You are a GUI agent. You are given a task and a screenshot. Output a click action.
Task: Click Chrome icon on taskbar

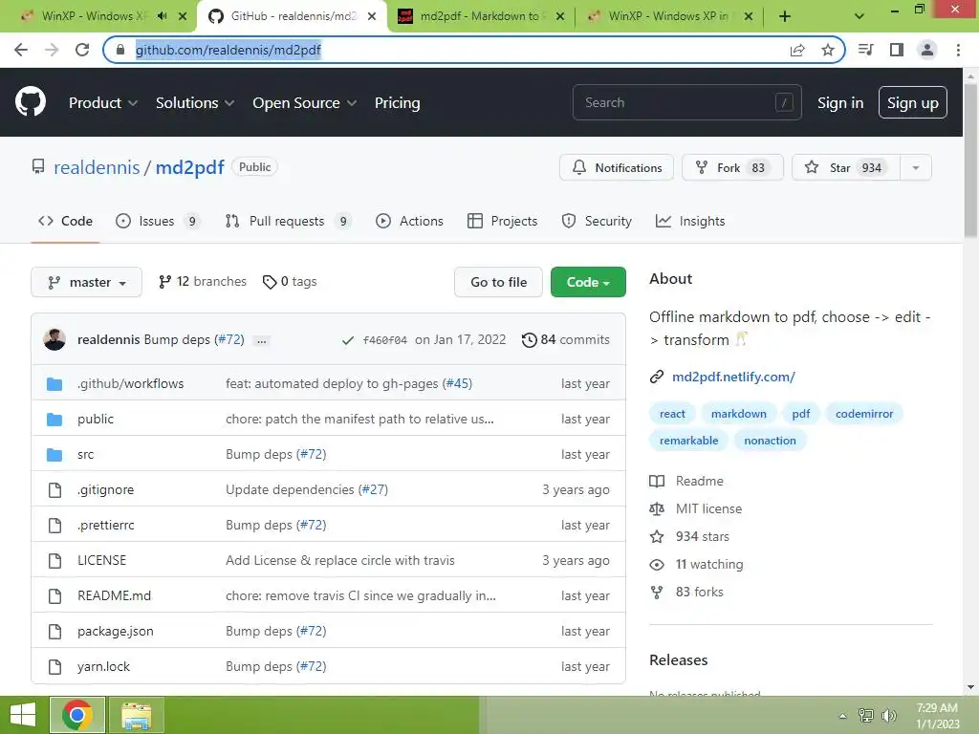point(77,715)
